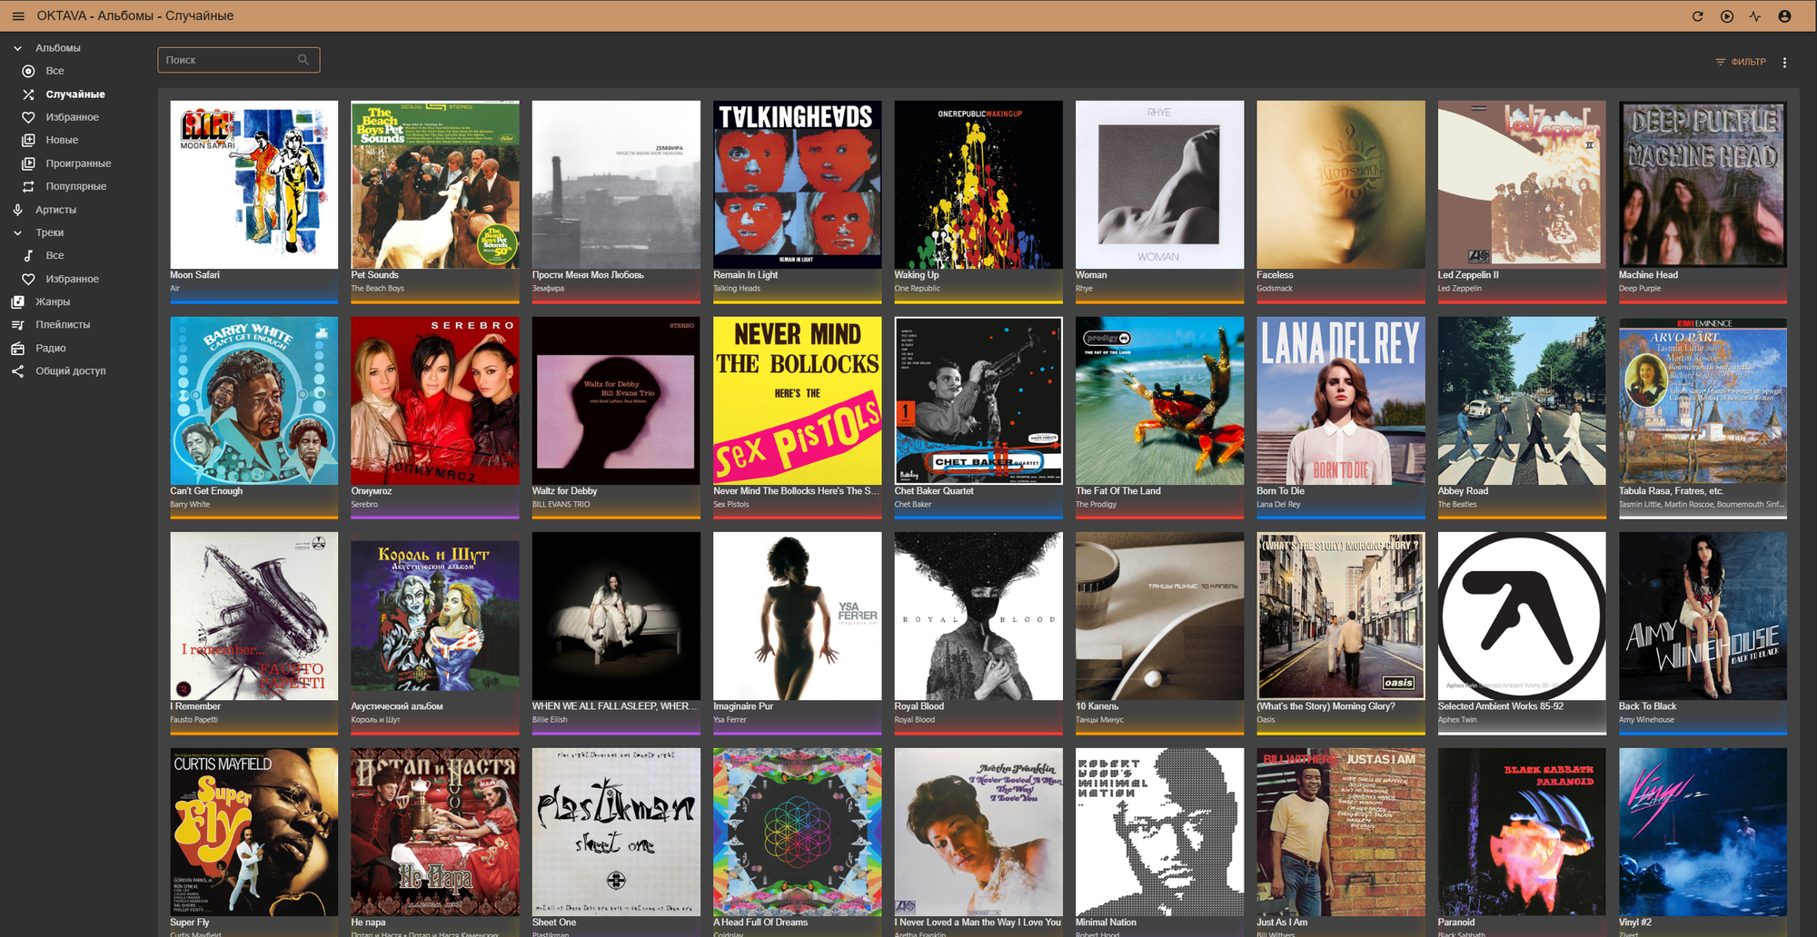Collapse the Треки section chevron
The height and width of the screenshot is (937, 1817).
pos(17,232)
